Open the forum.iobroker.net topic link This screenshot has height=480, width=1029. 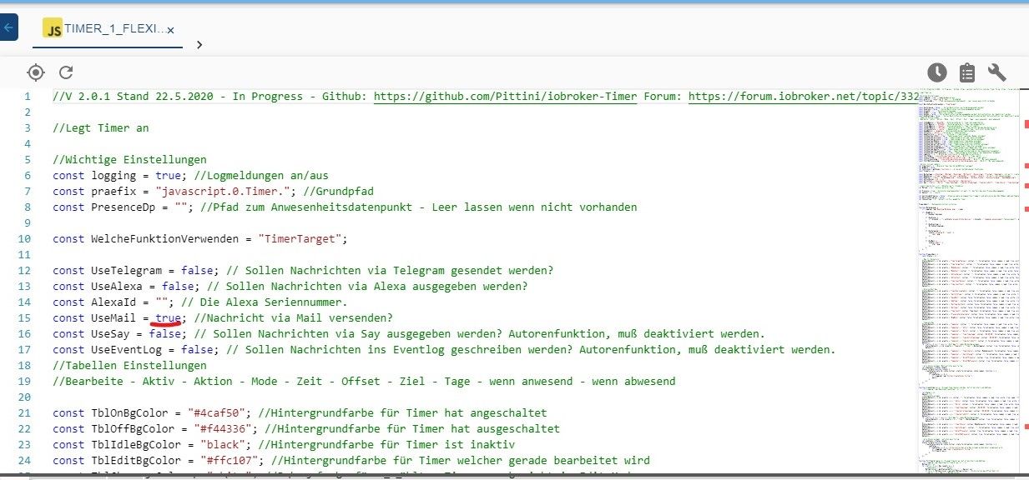pyautogui.click(x=803, y=97)
